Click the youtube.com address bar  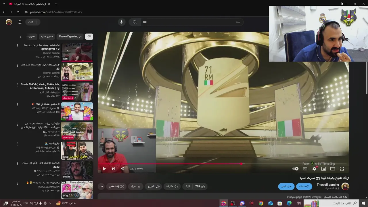[56, 12]
